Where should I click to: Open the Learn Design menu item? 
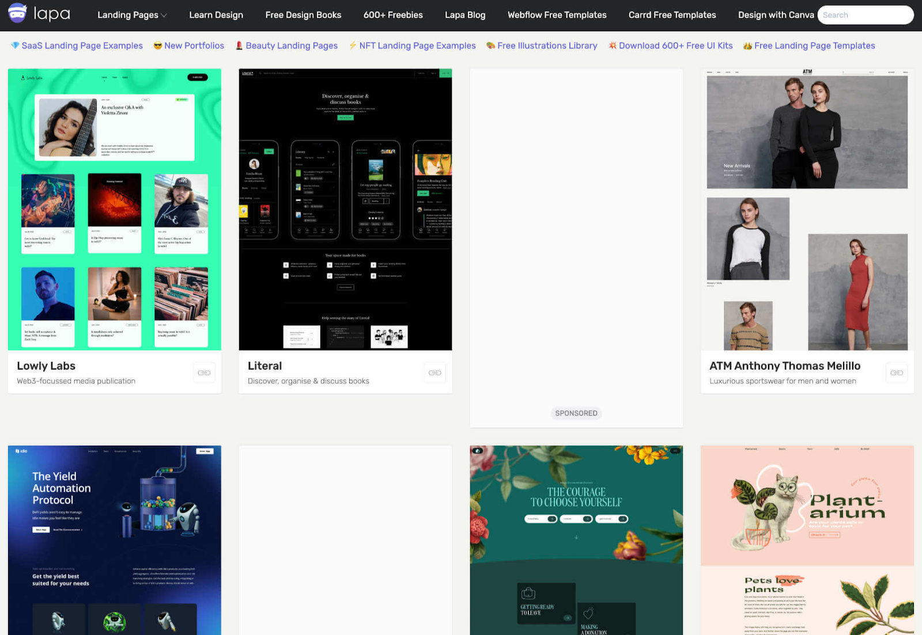(216, 15)
